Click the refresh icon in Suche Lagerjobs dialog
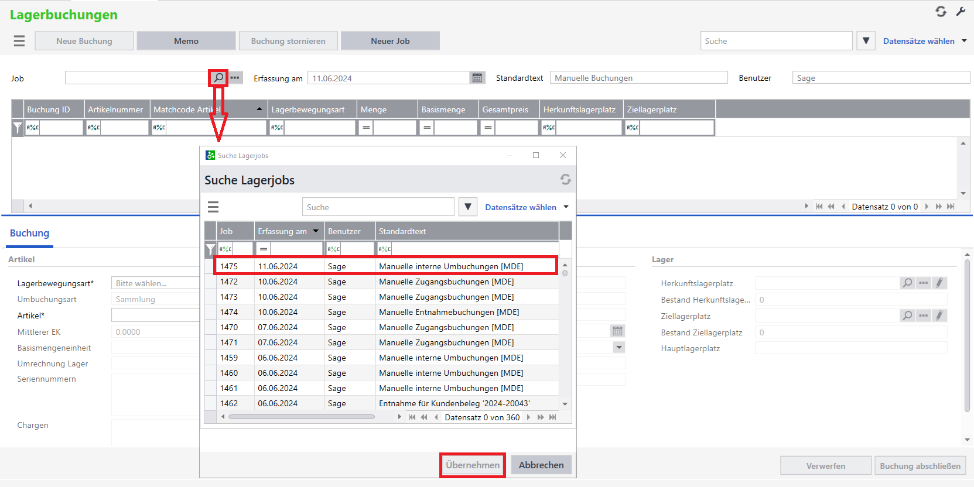The width and height of the screenshot is (974, 487). (x=565, y=180)
